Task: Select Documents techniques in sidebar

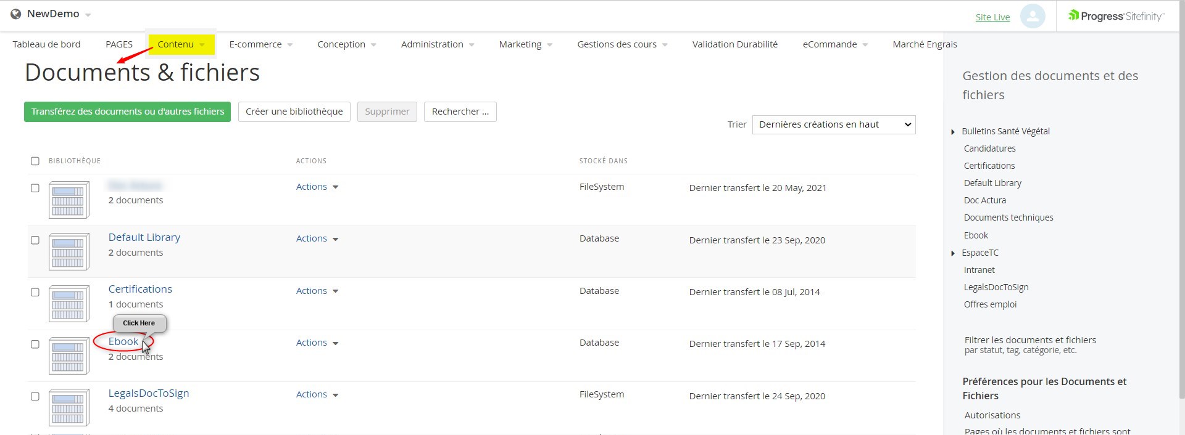Action: (1008, 218)
